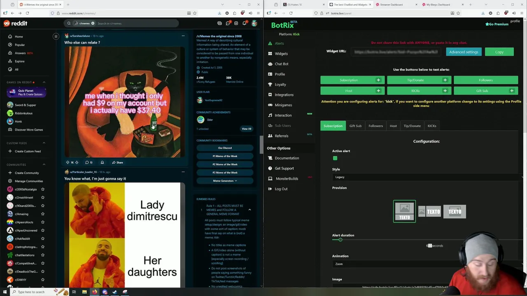Viewport: 527px width, 296px height.
Task: Expand Meme Generators dropdown bookmark
Action: coord(225,181)
